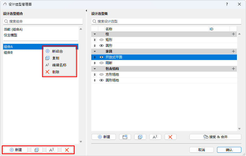
Task: Click reorder handle of 开放式平面 row
Action: tap(95, 57)
